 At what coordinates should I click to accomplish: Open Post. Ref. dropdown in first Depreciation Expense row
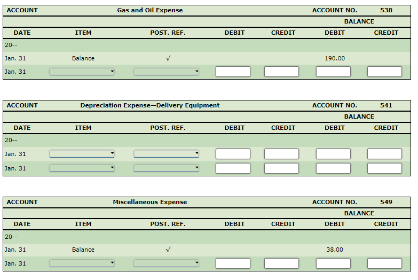[x=166, y=154]
